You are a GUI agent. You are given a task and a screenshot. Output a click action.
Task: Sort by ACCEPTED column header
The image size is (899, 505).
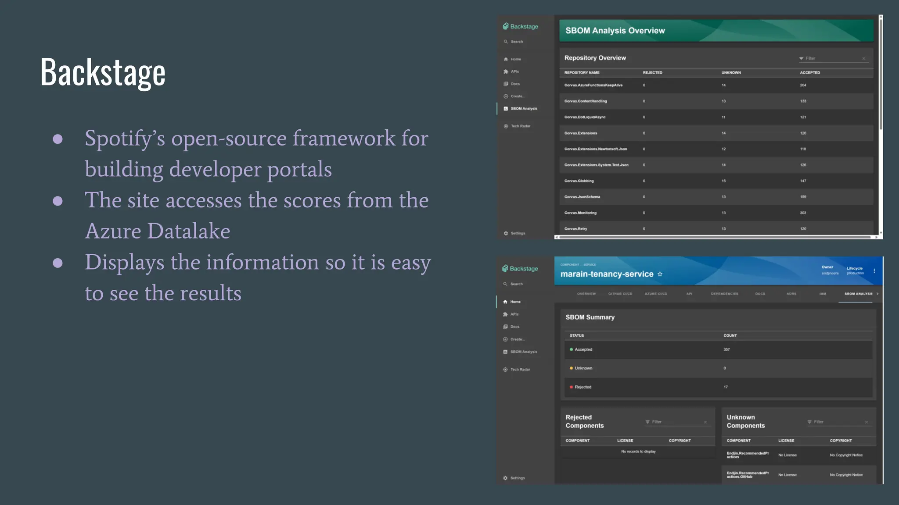(x=809, y=73)
